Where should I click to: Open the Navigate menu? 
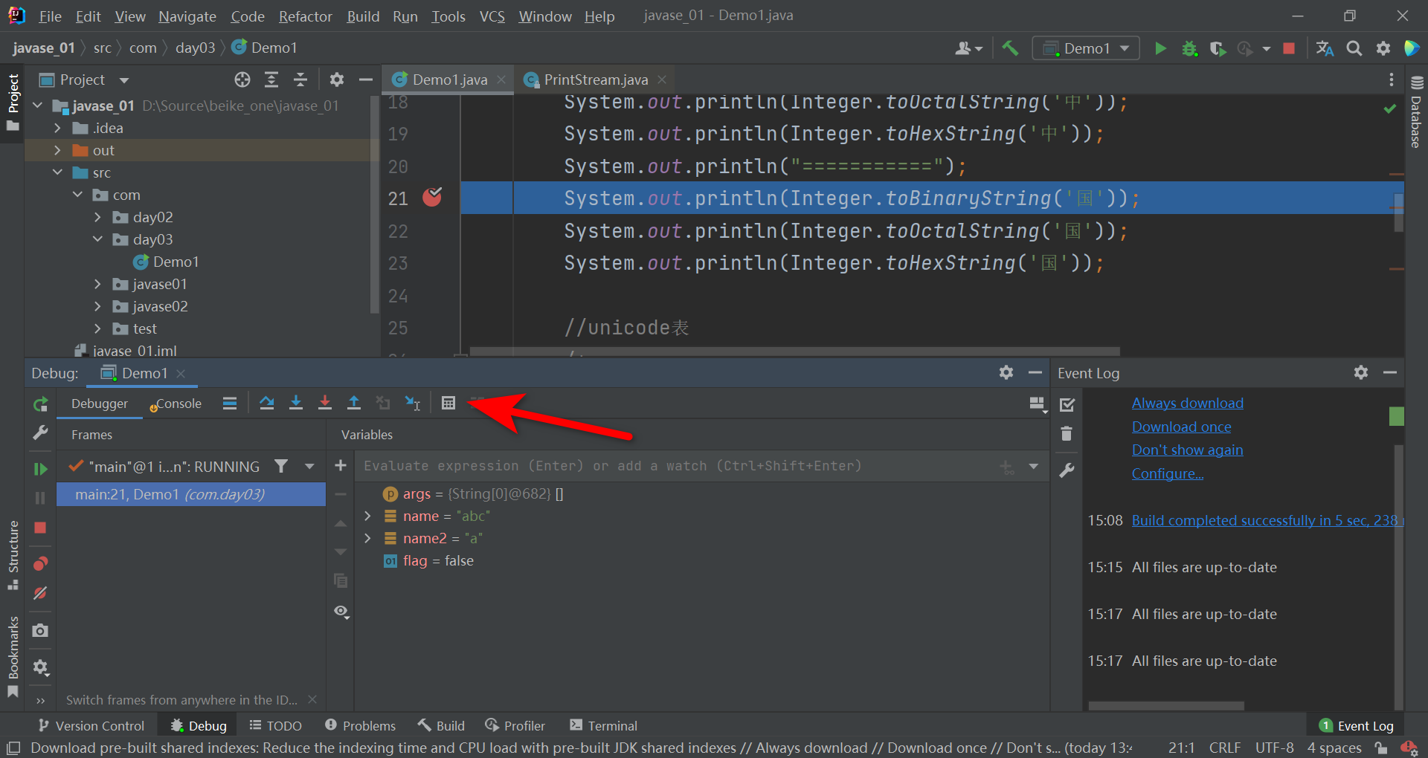tap(187, 16)
